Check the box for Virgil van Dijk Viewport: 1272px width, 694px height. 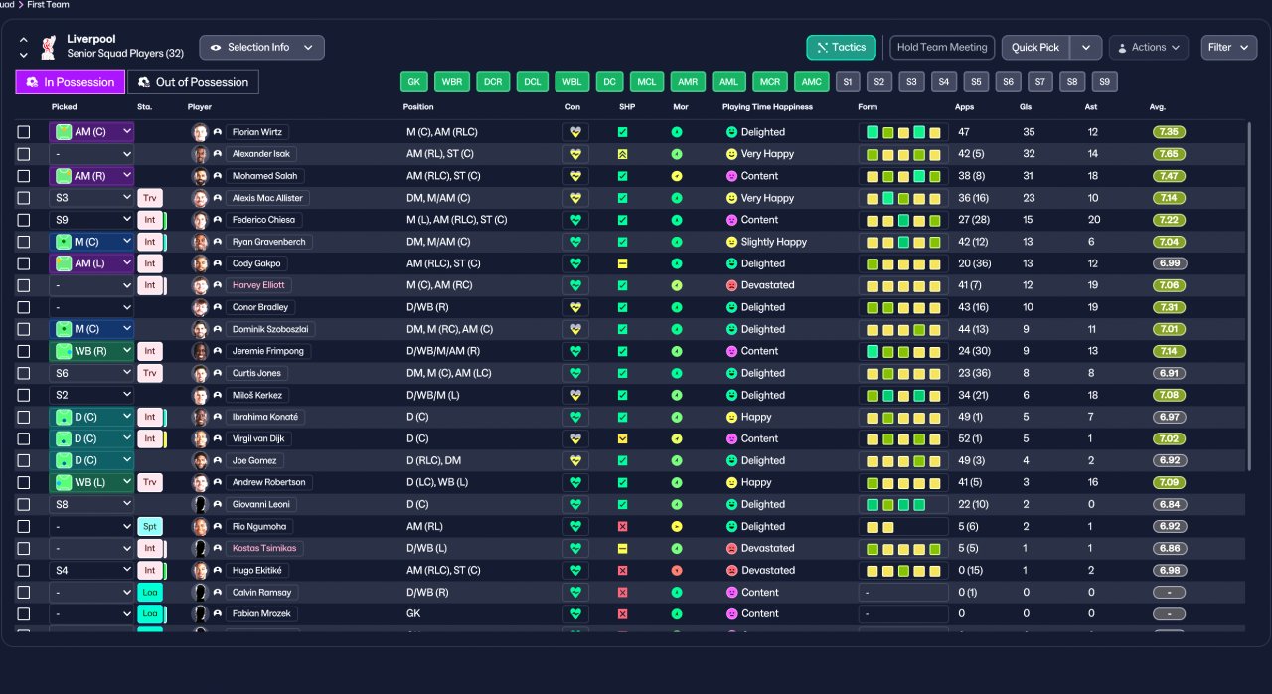point(24,438)
